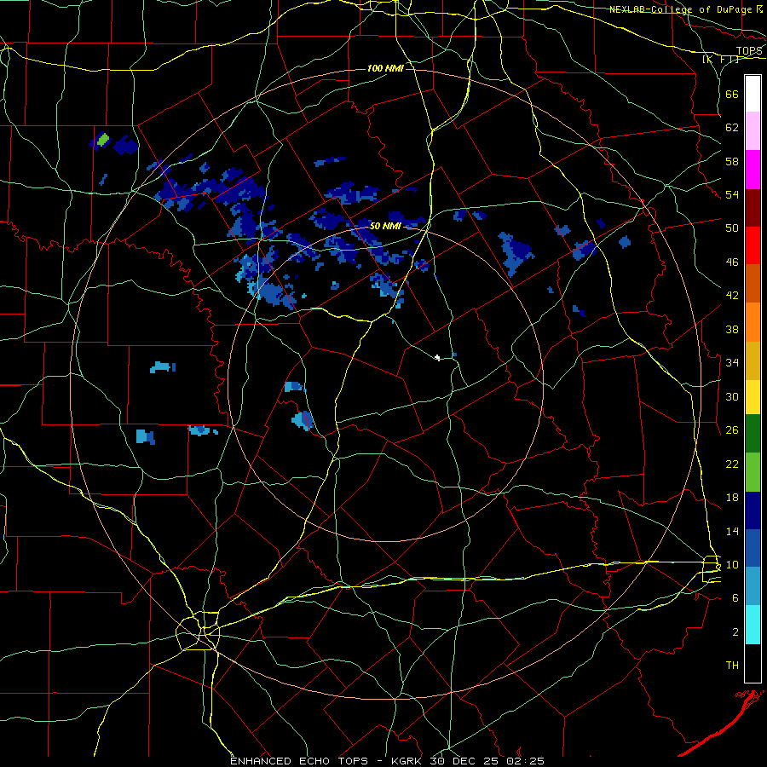The width and height of the screenshot is (767, 767).
Task: Click the yellow legend swatch
Action: (753, 396)
